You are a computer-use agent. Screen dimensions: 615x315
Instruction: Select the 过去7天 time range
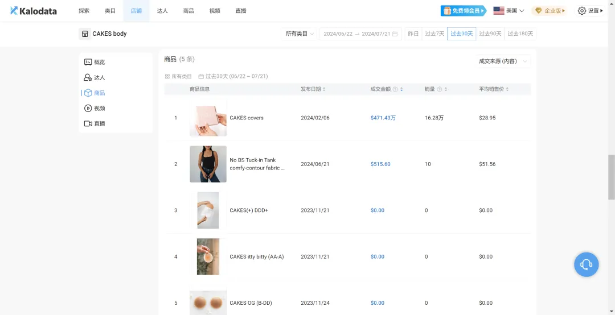(x=434, y=34)
